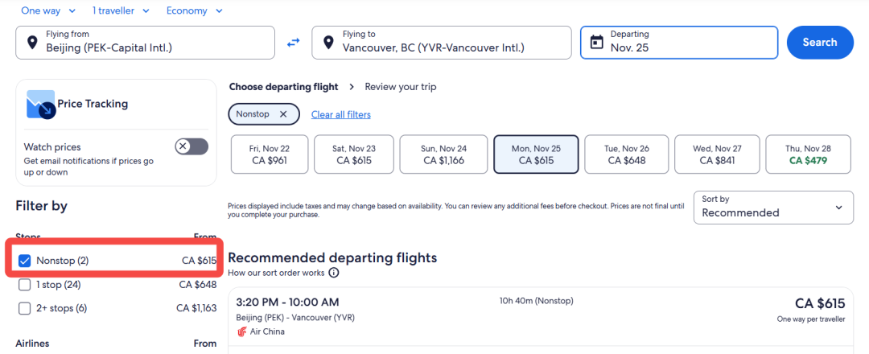869x354 pixels.
Task: Expand the Sort by Recommended dropdown
Action: 773,208
